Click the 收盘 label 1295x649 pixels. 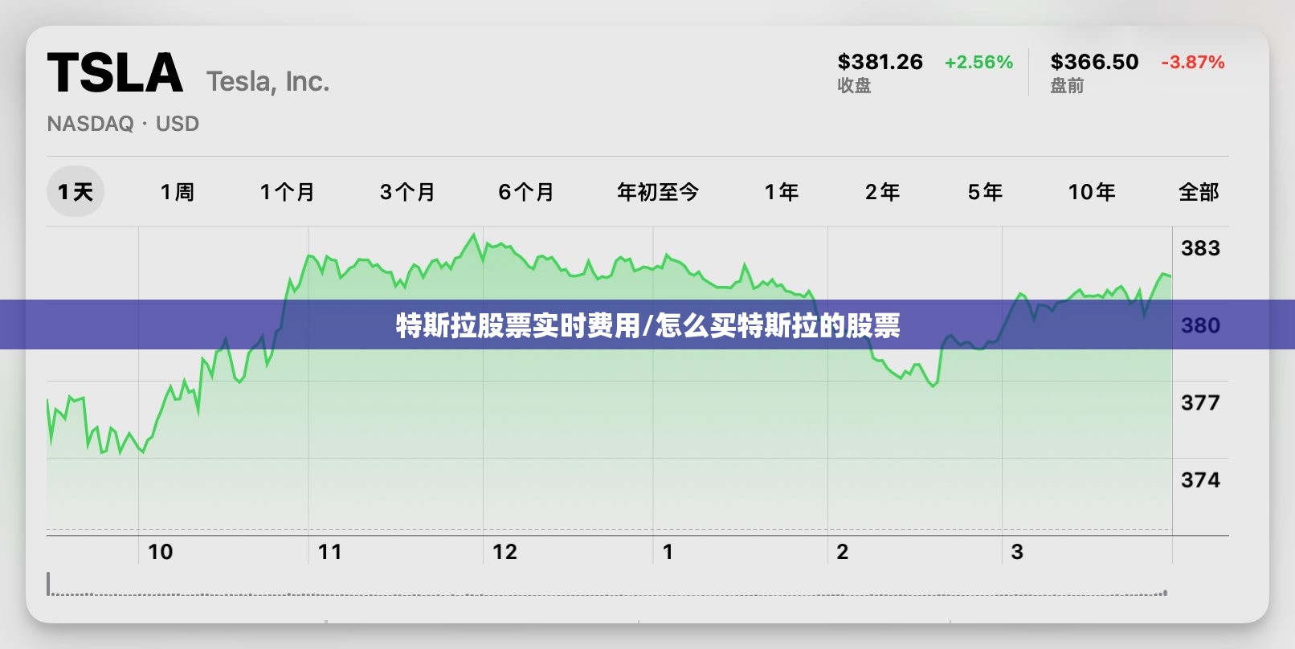[x=854, y=85]
